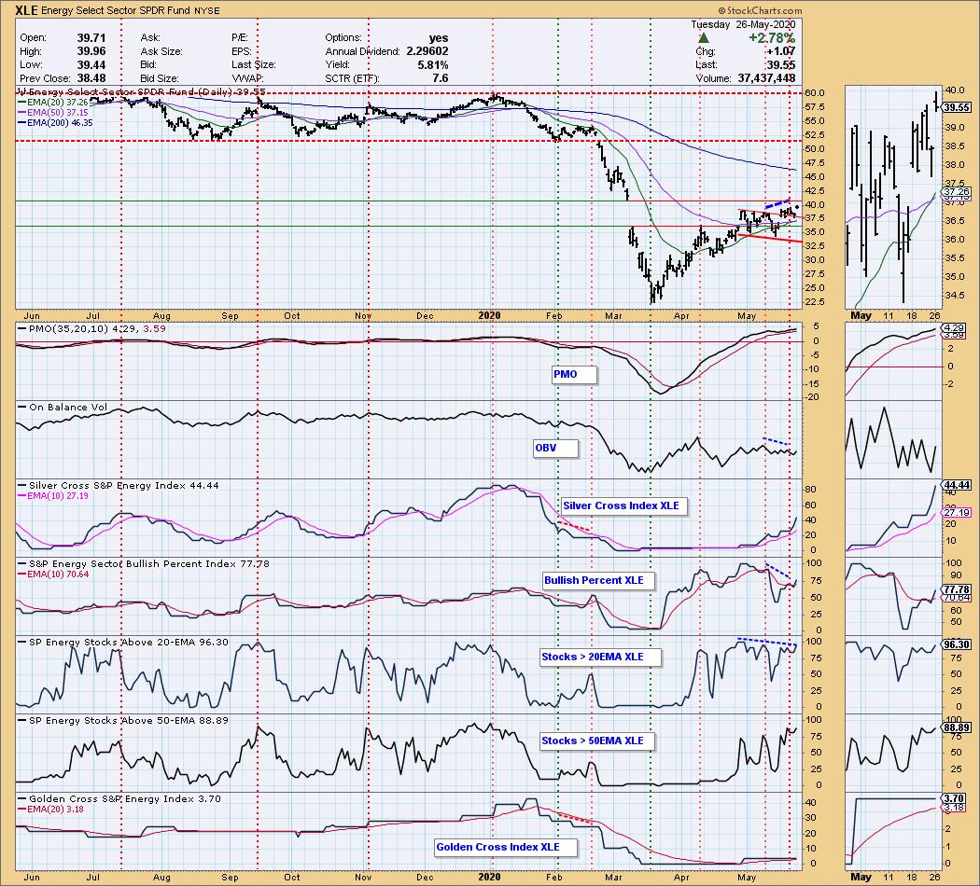This screenshot has width=980, height=886.
Task: Click the Volume value 37,437,448
Action: pos(767,78)
